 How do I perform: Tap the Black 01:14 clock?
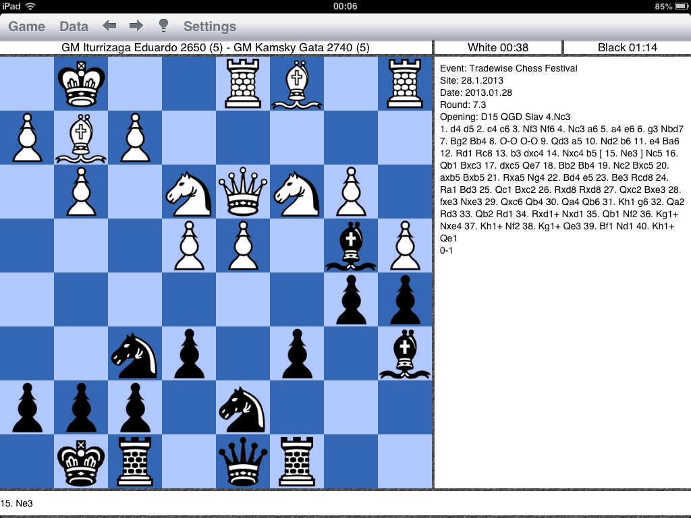(x=627, y=47)
